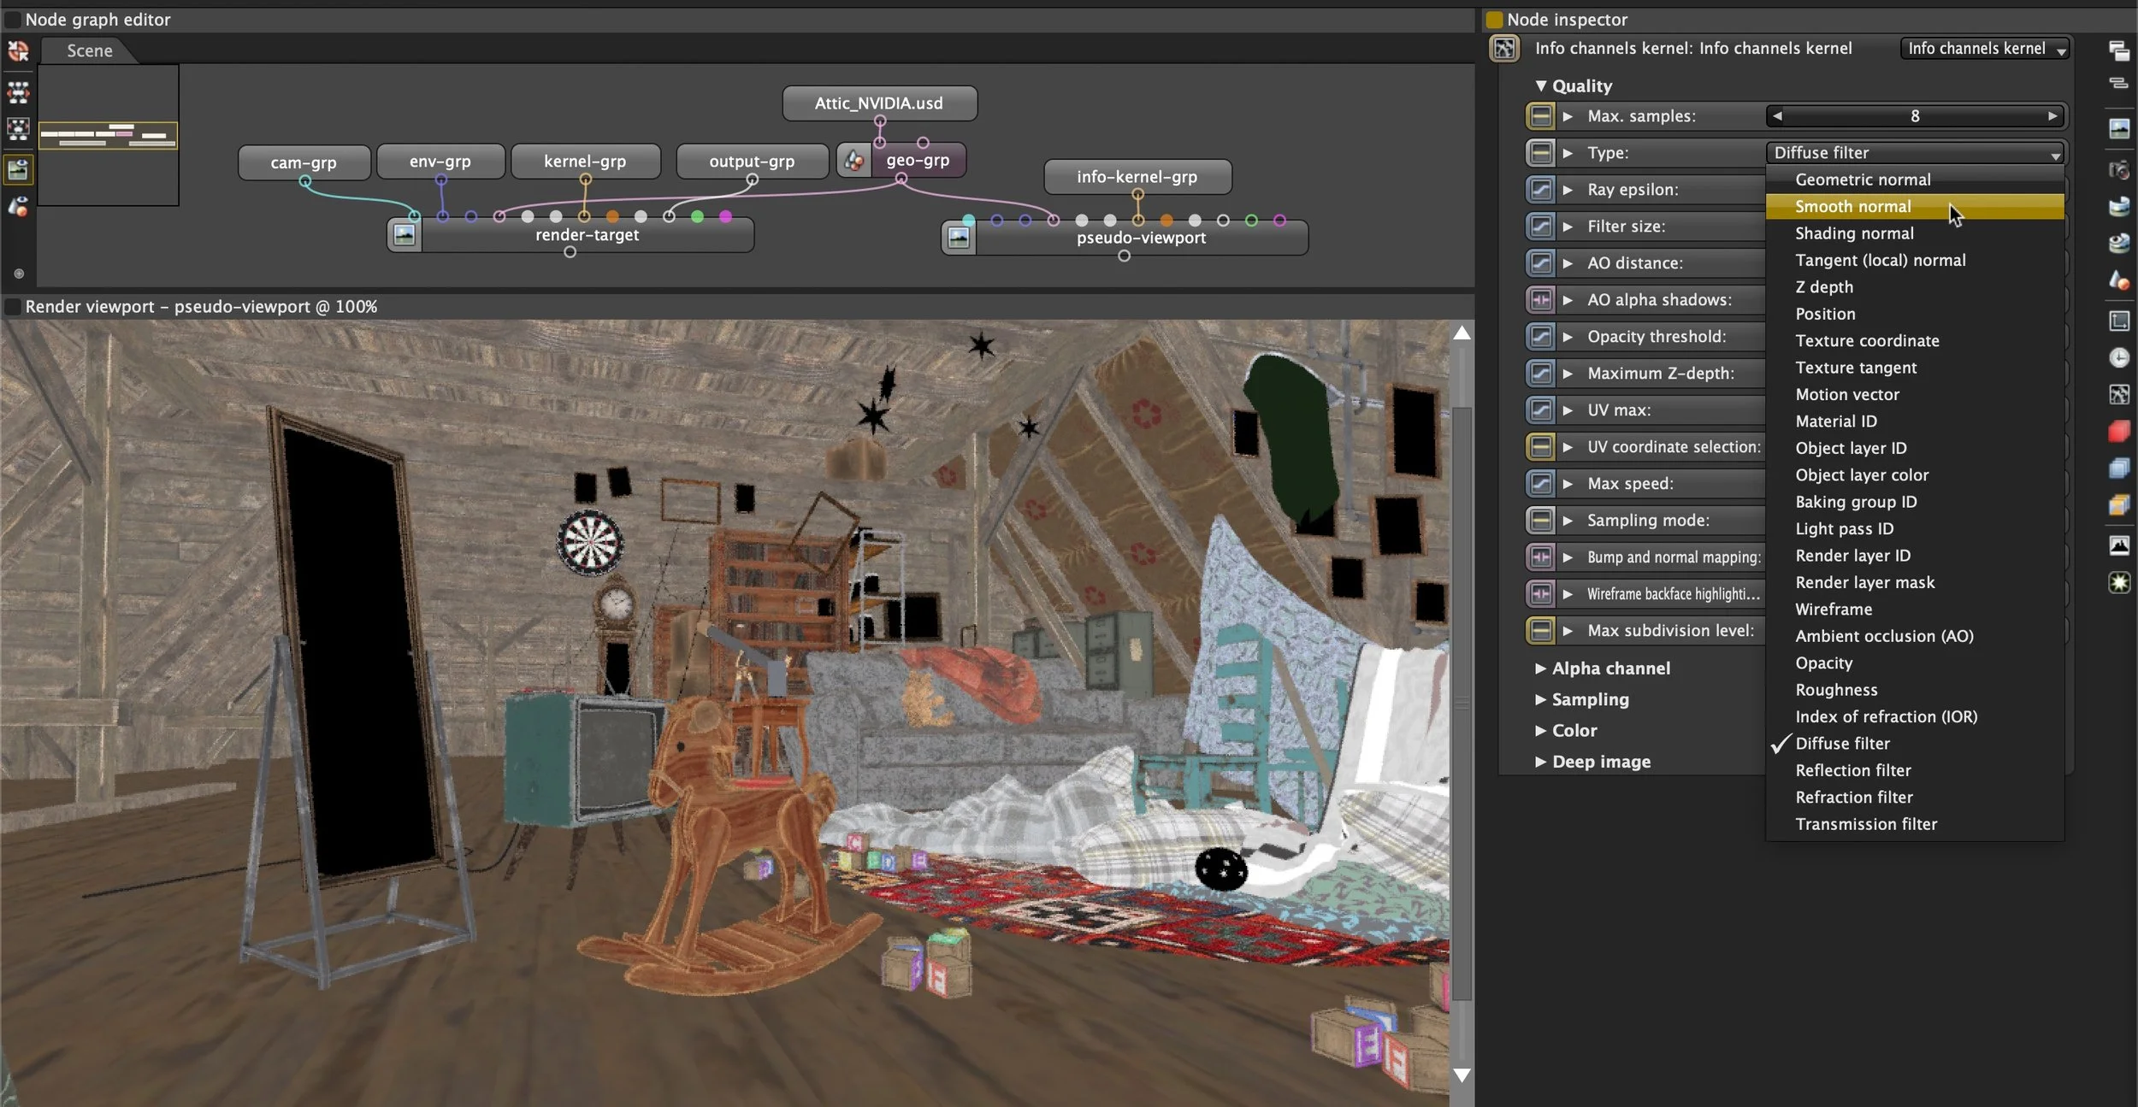Choose Ambient occlusion (AO) in list
Screen dimensions: 2138x1107
pos(1884,636)
